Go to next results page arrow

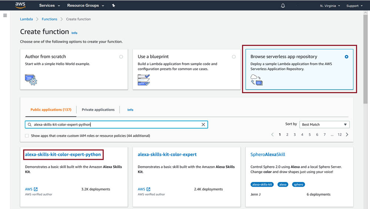[347, 134]
